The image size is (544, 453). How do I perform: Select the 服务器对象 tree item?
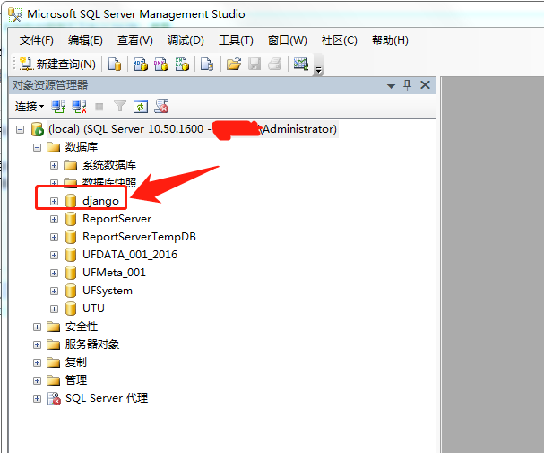[x=92, y=344]
